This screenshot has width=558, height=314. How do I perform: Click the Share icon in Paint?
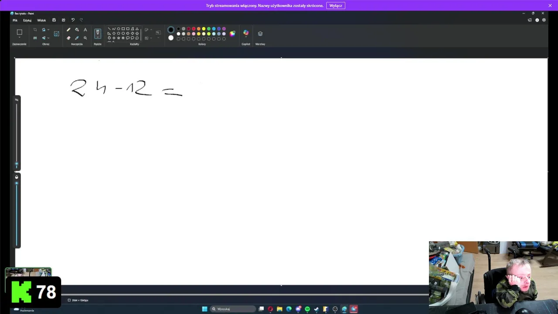pos(64,20)
